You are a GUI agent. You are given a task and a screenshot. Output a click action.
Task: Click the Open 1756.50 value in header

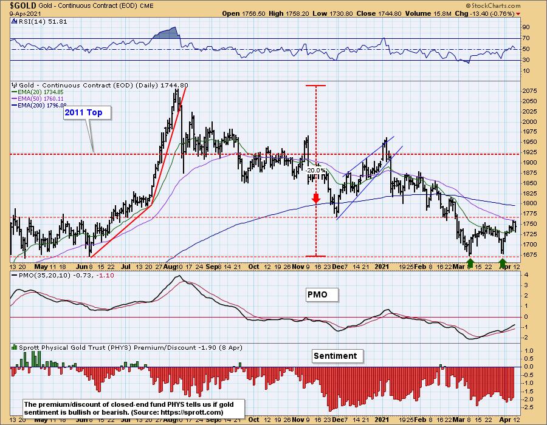pyautogui.click(x=244, y=13)
